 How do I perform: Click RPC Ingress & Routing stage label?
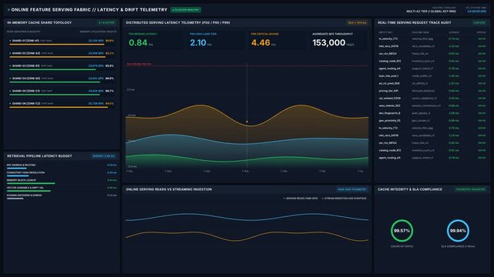(21, 165)
